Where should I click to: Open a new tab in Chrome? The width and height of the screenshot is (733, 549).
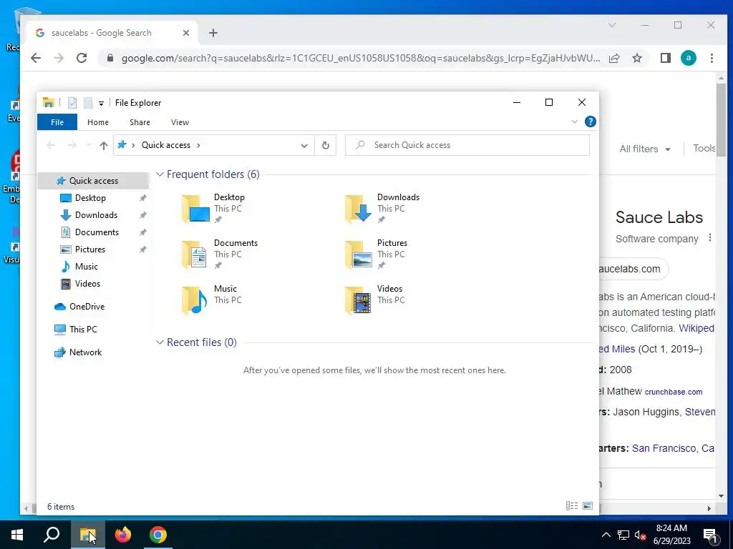[213, 33]
